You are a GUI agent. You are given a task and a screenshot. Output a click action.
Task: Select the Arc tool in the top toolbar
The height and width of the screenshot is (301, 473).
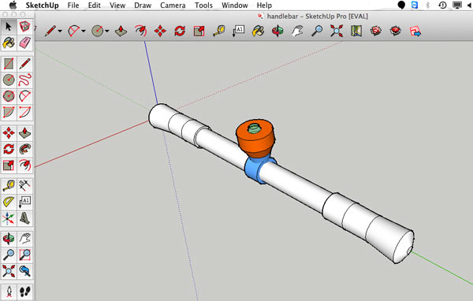point(73,31)
